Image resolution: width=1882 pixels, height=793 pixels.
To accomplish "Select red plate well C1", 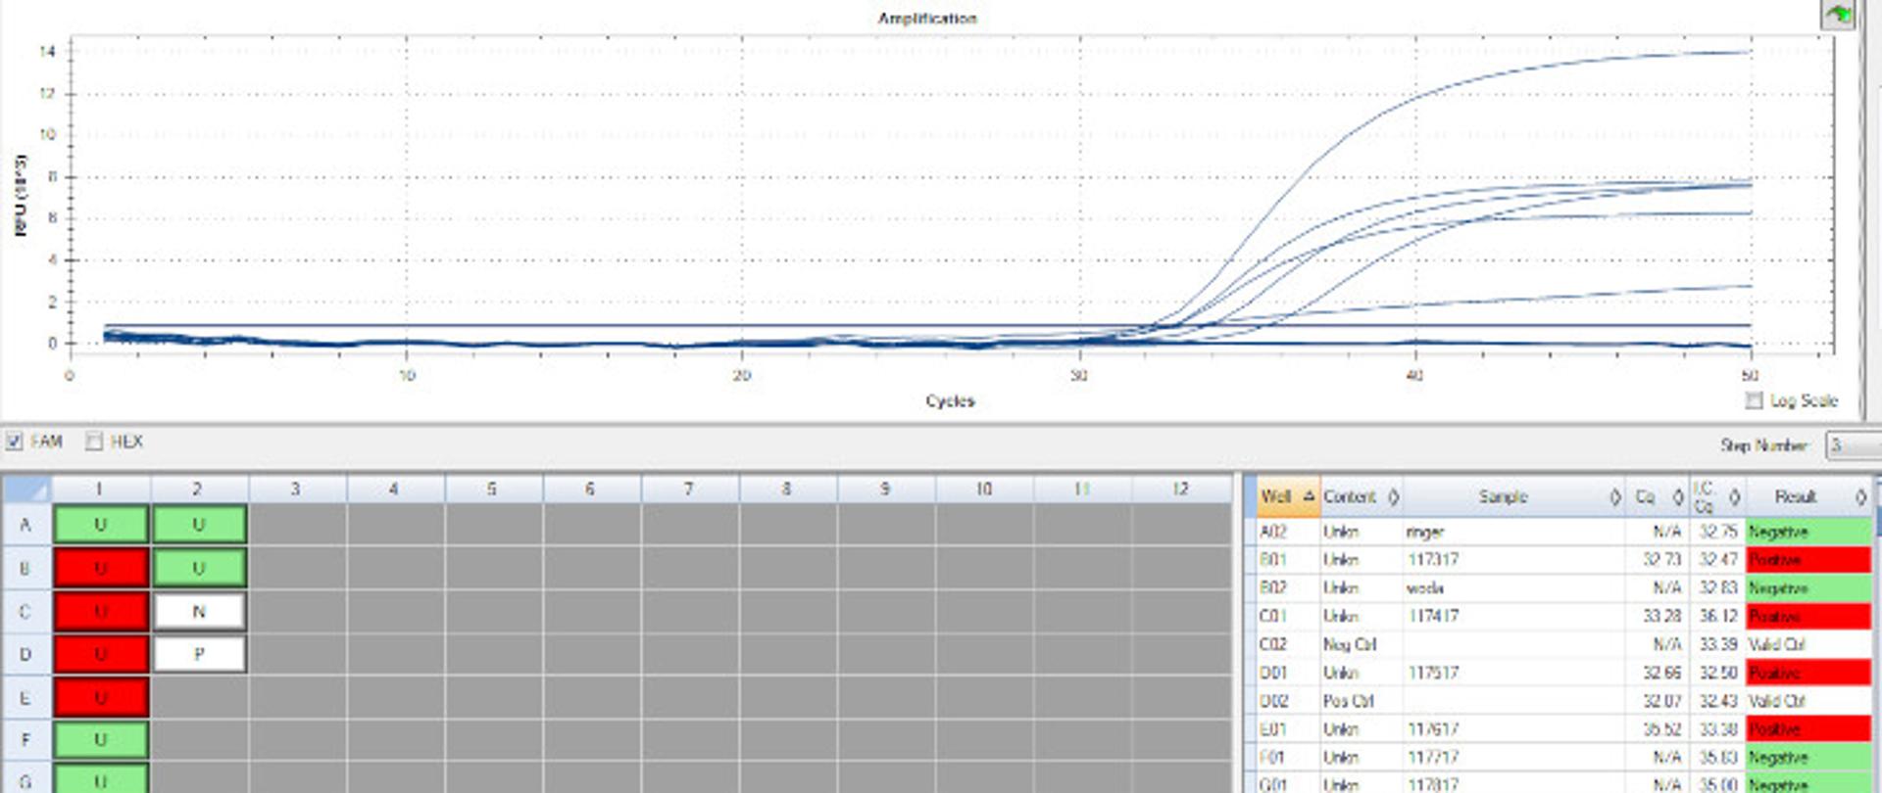I will 101,612.
